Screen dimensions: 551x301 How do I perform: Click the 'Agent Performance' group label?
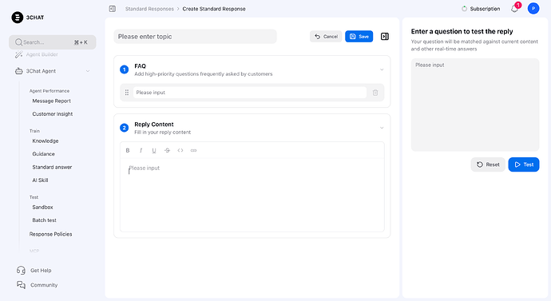point(50,91)
